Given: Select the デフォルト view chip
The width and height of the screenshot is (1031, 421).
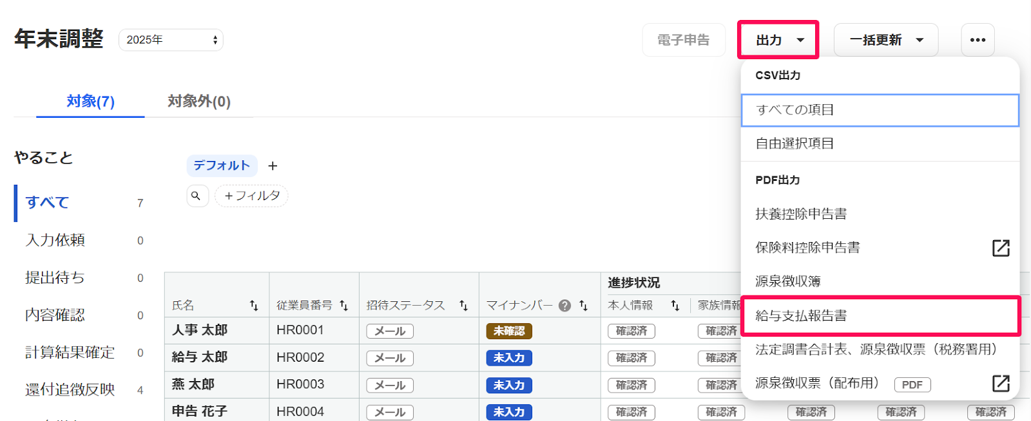Looking at the screenshot, I should 222,165.
